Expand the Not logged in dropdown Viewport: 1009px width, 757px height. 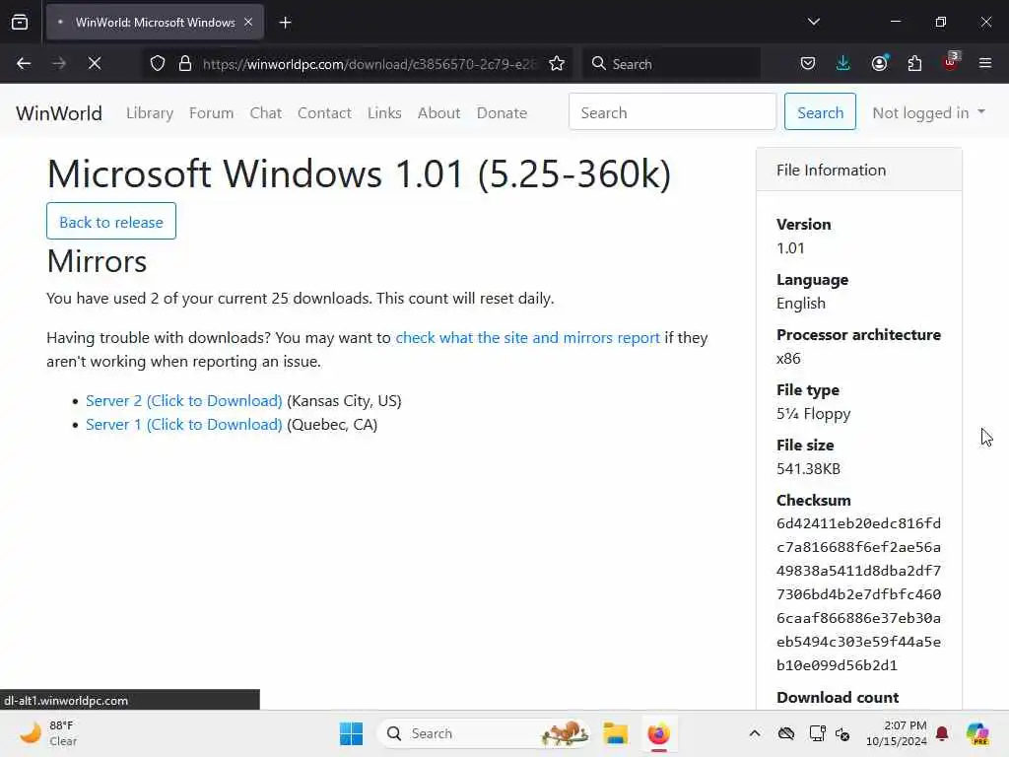coord(928,112)
